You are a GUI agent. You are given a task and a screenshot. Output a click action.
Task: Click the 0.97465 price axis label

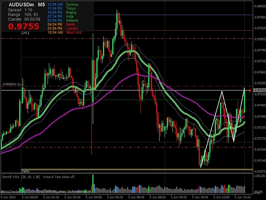pos(260,105)
